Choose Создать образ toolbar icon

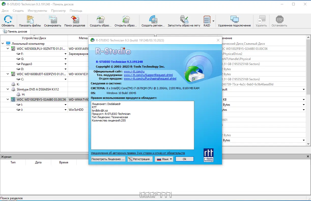101,20
